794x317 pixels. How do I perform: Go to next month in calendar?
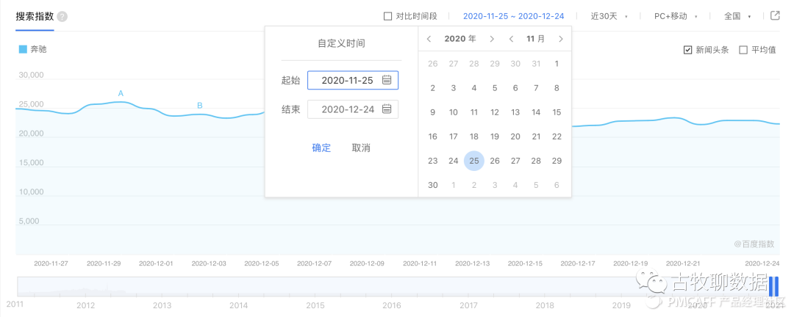click(560, 39)
